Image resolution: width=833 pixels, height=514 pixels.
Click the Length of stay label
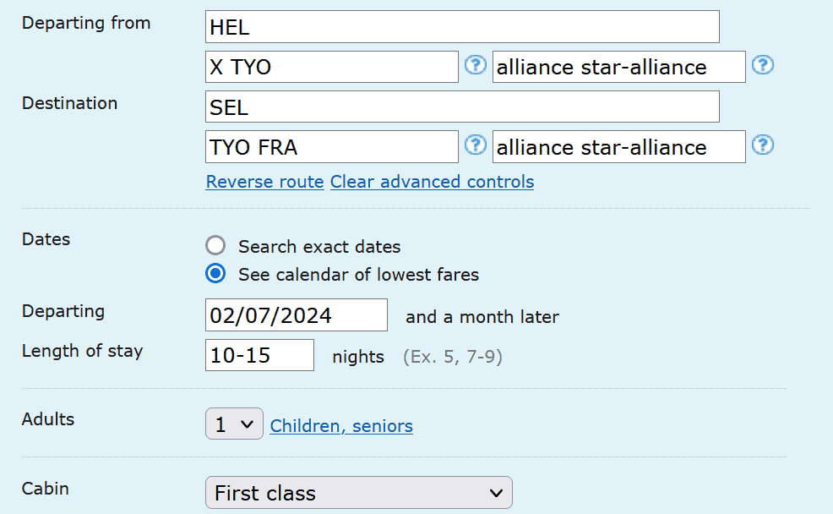click(x=82, y=351)
